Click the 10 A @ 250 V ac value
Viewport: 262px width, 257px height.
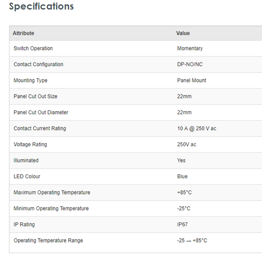196,129
